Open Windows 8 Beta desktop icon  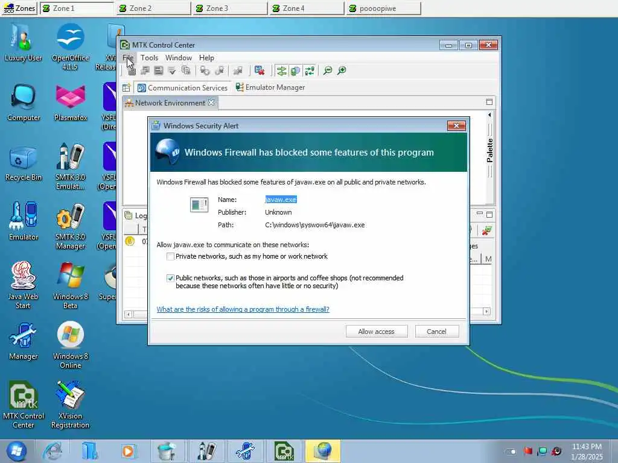pyautogui.click(x=70, y=286)
